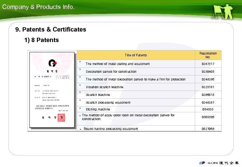Click the black emblem logo on certificate
This screenshot has width=242, height=167.
(52, 63)
